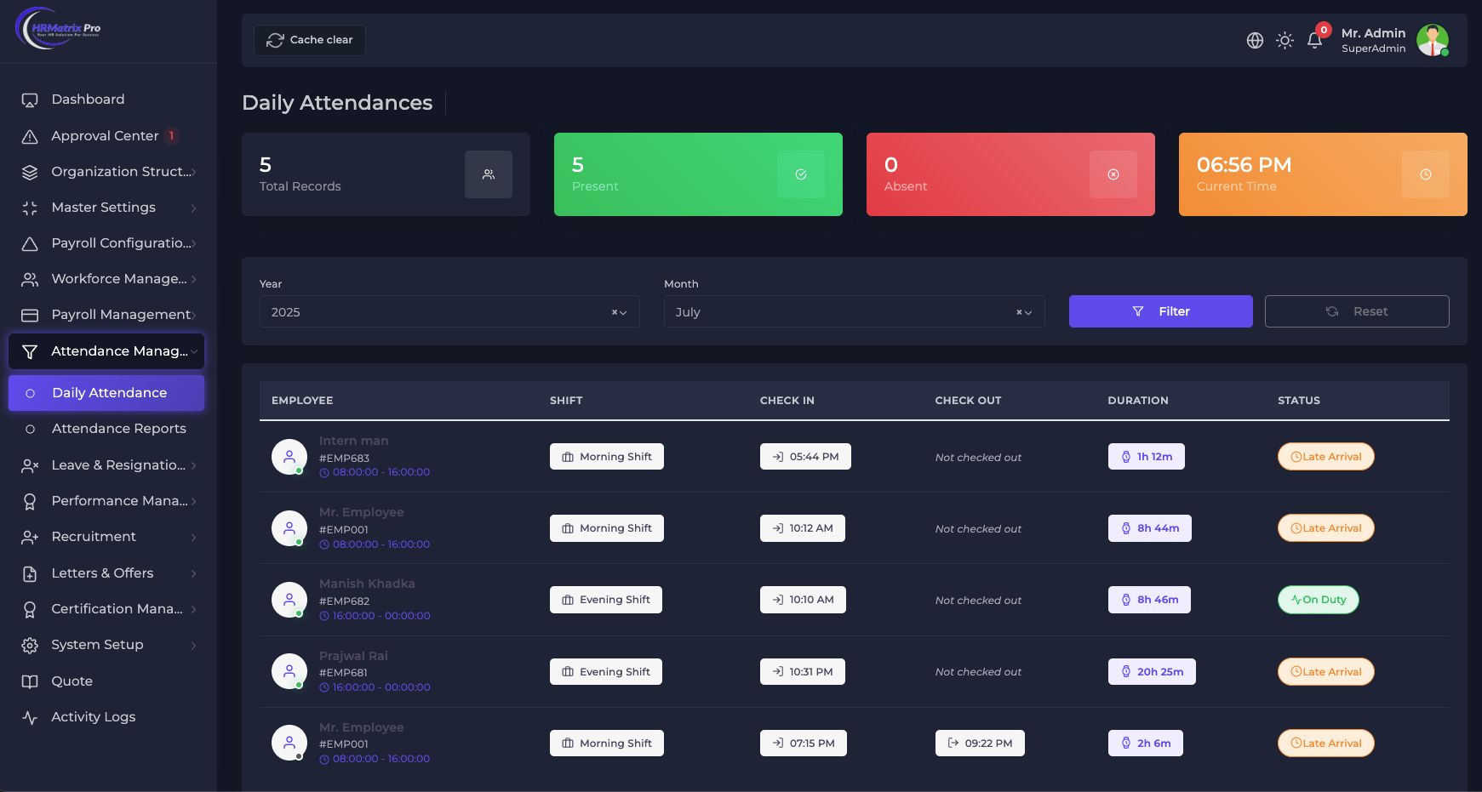Click the HRMatrix Pro logo
This screenshot has height=792, width=1482.
click(x=58, y=28)
